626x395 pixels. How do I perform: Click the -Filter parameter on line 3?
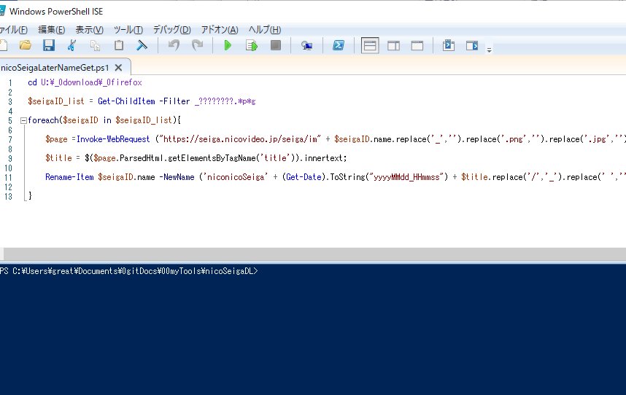pos(174,101)
